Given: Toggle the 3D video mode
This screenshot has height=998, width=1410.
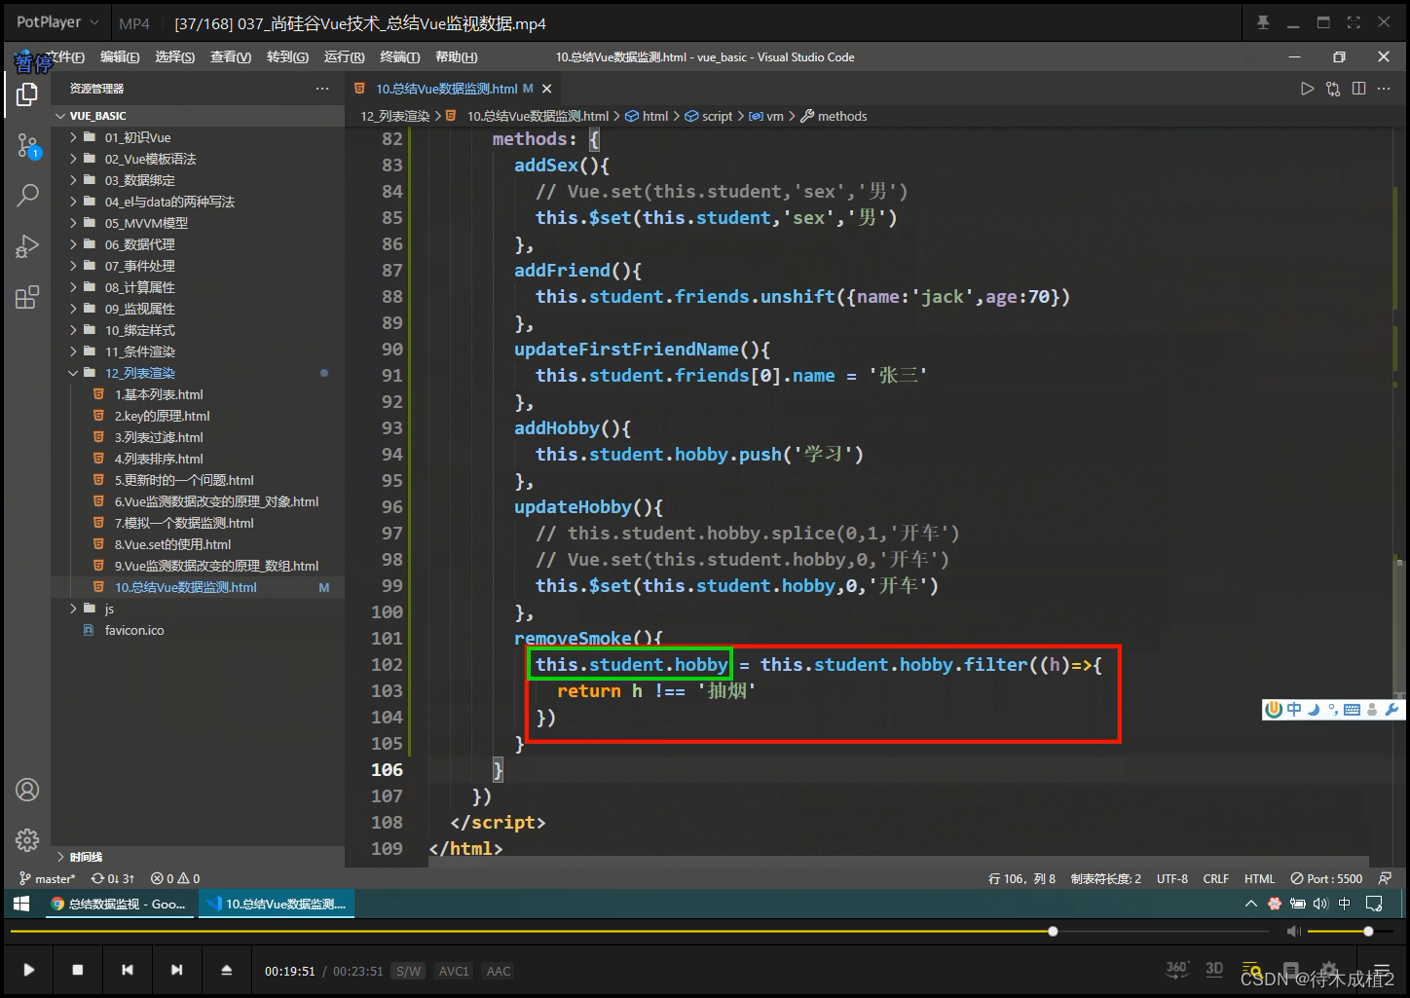Looking at the screenshot, I should coord(1214,969).
